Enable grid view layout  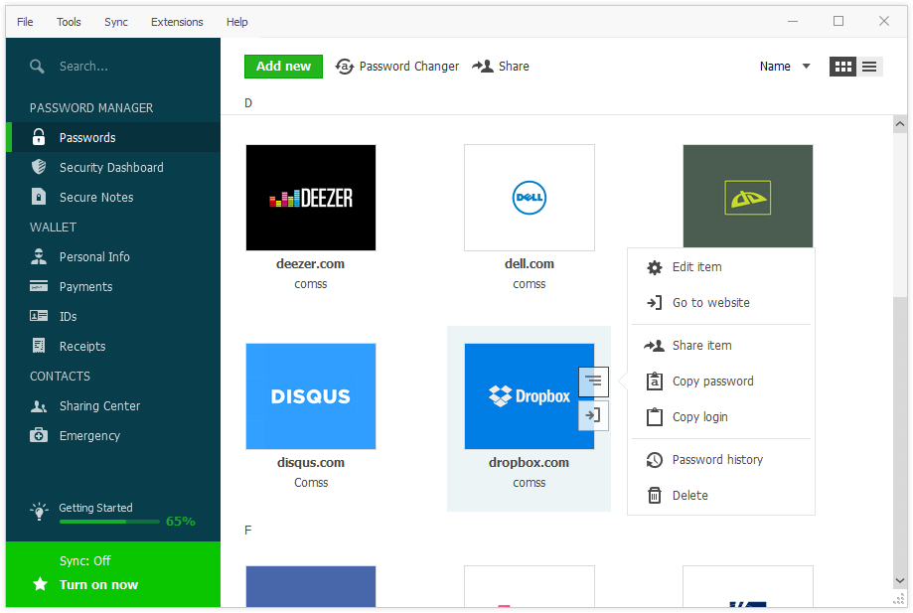tap(842, 66)
